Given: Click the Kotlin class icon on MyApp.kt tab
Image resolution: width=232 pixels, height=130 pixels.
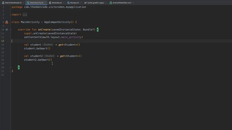Looking at the screenshot, I should (68, 3).
